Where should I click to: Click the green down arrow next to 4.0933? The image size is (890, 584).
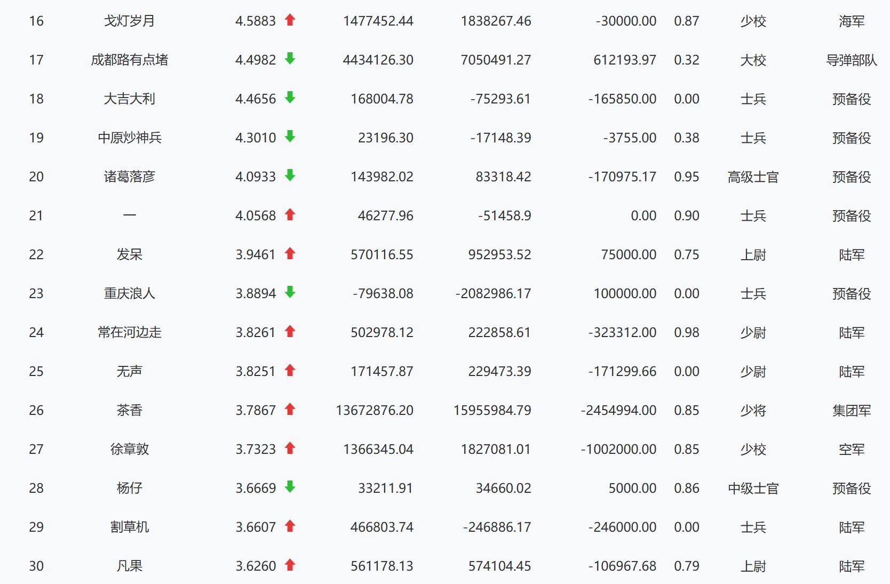290,175
